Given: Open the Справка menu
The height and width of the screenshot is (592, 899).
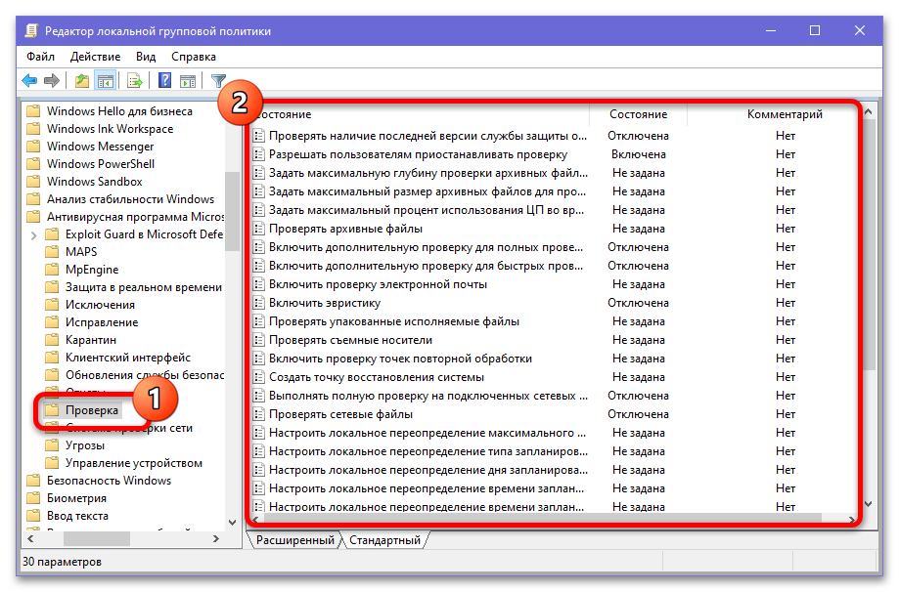Looking at the screenshot, I should [x=194, y=57].
